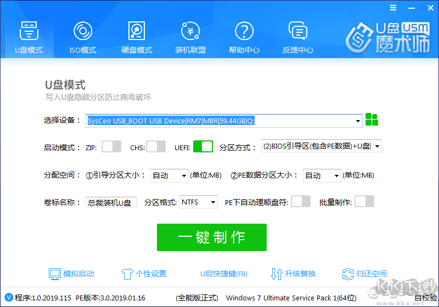Switch to ISO模式 tab
The width and height of the screenshot is (439, 307).
click(82, 37)
